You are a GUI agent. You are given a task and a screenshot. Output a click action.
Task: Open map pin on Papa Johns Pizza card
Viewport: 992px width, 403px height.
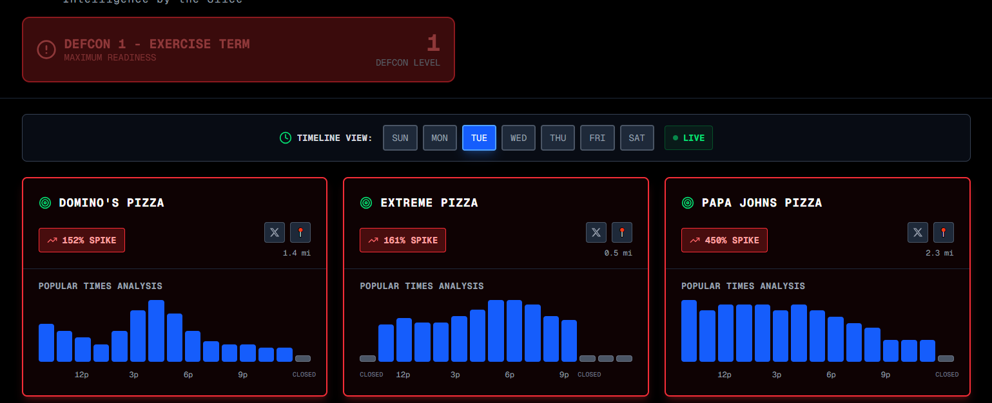pyautogui.click(x=944, y=232)
